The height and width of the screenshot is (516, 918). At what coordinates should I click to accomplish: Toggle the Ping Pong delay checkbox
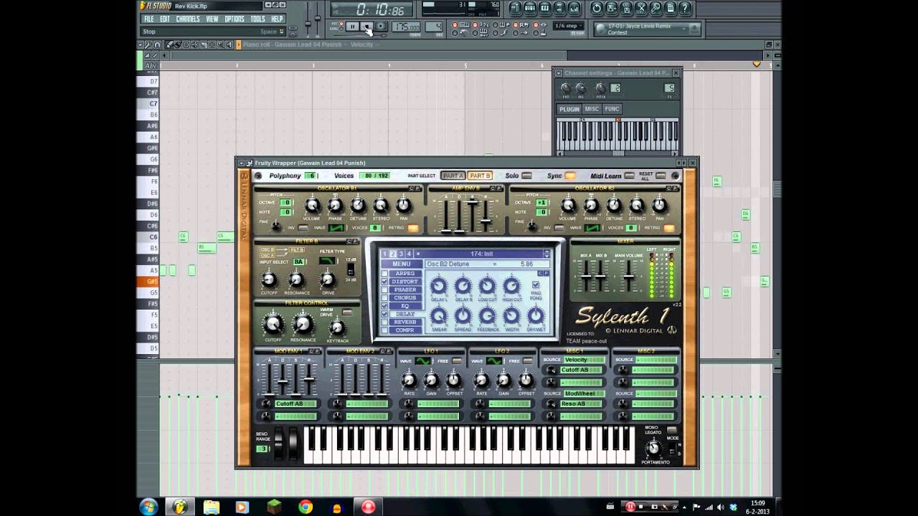click(536, 285)
